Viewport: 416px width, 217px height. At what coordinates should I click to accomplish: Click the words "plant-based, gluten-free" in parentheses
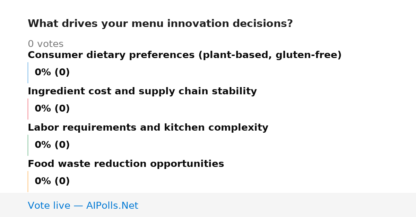(x=270, y=55)
